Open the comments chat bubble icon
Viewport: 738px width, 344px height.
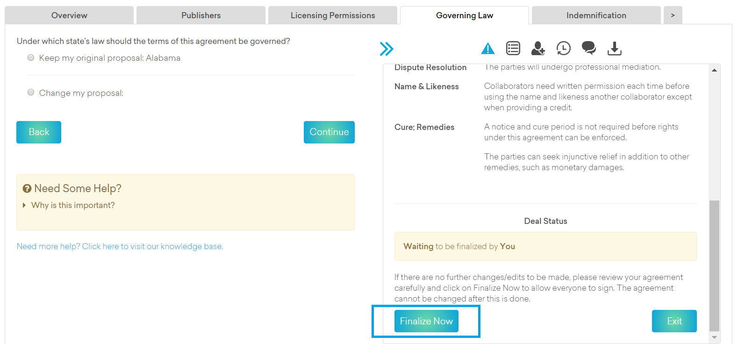(x=588, y=48)
